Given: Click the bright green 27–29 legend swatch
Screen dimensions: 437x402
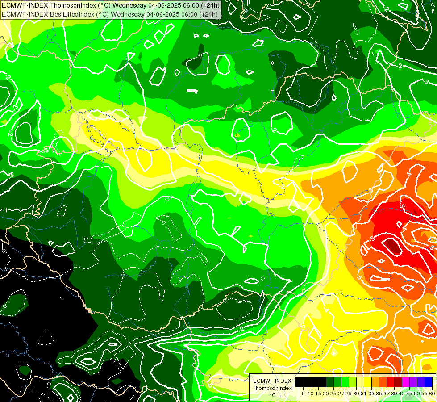Looking at the screenshot, I should pyautogui.click(x=345, y=382).
